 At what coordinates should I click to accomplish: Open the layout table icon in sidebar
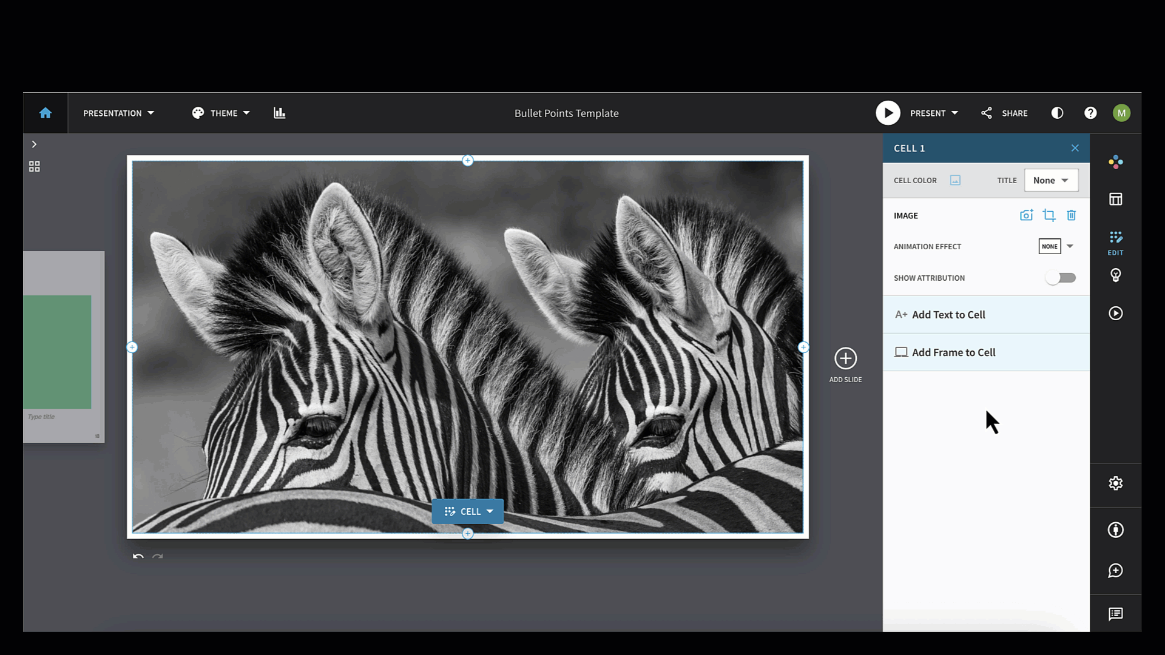1115,199
